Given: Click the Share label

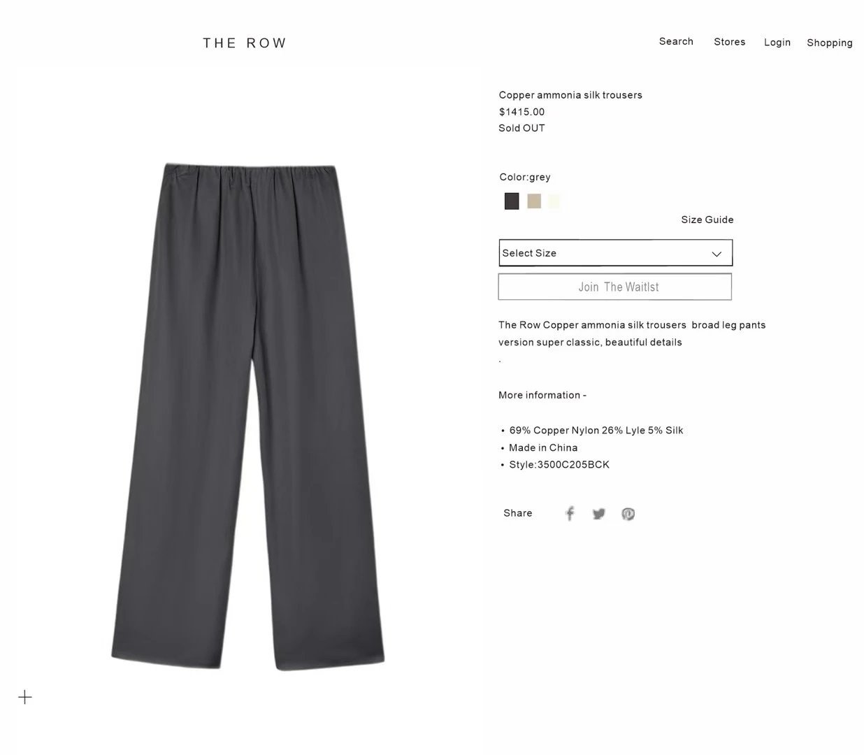Looking at the screenshot, I should click(x=518, y=513).
